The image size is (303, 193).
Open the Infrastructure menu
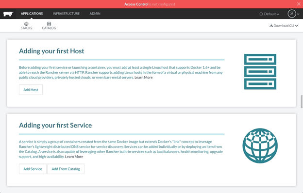(66, 14)
